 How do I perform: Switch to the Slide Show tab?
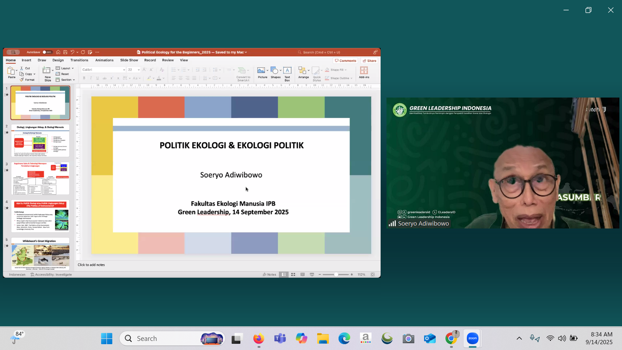point(129,60)
